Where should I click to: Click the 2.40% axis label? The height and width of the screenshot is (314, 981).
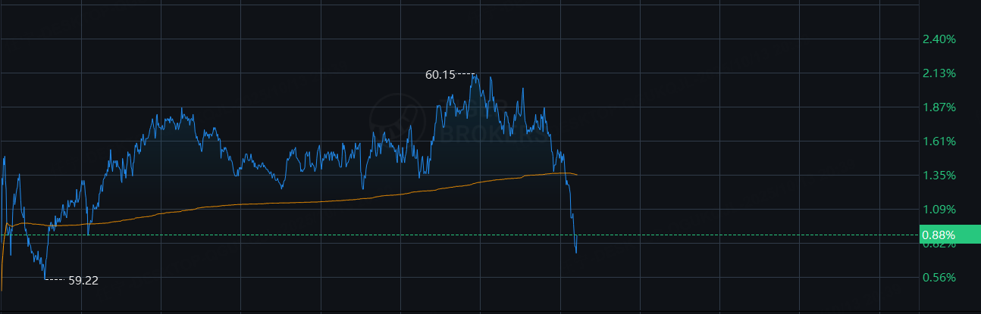click(939, 39)
